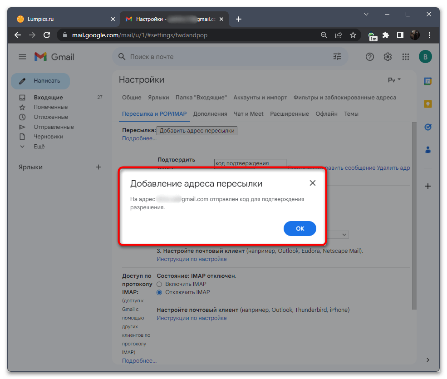Click OK in the forwarding address dialog

300,228
